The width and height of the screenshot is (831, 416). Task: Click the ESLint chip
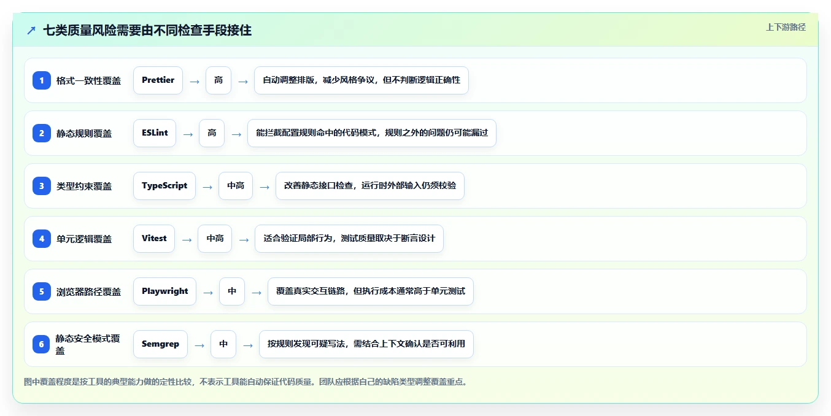(x=155, y=133)
